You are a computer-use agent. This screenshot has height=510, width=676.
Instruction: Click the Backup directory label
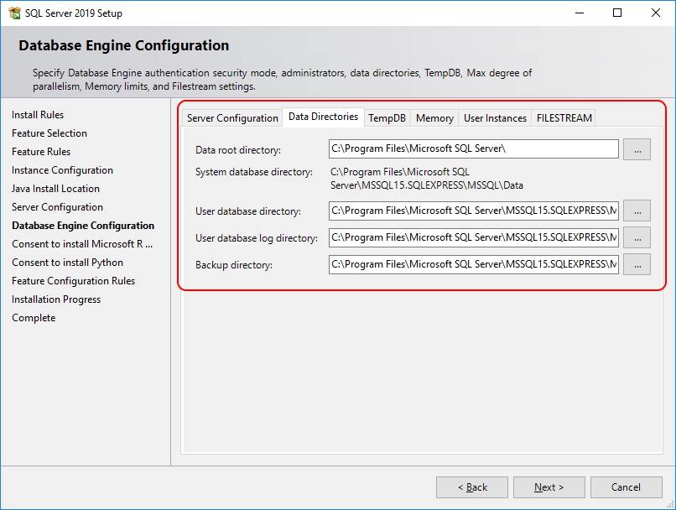234,265
